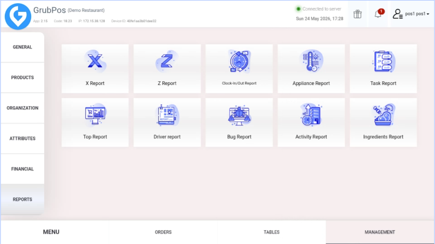Switch to the MANAGEMENT bottom tab

point(380,232)
